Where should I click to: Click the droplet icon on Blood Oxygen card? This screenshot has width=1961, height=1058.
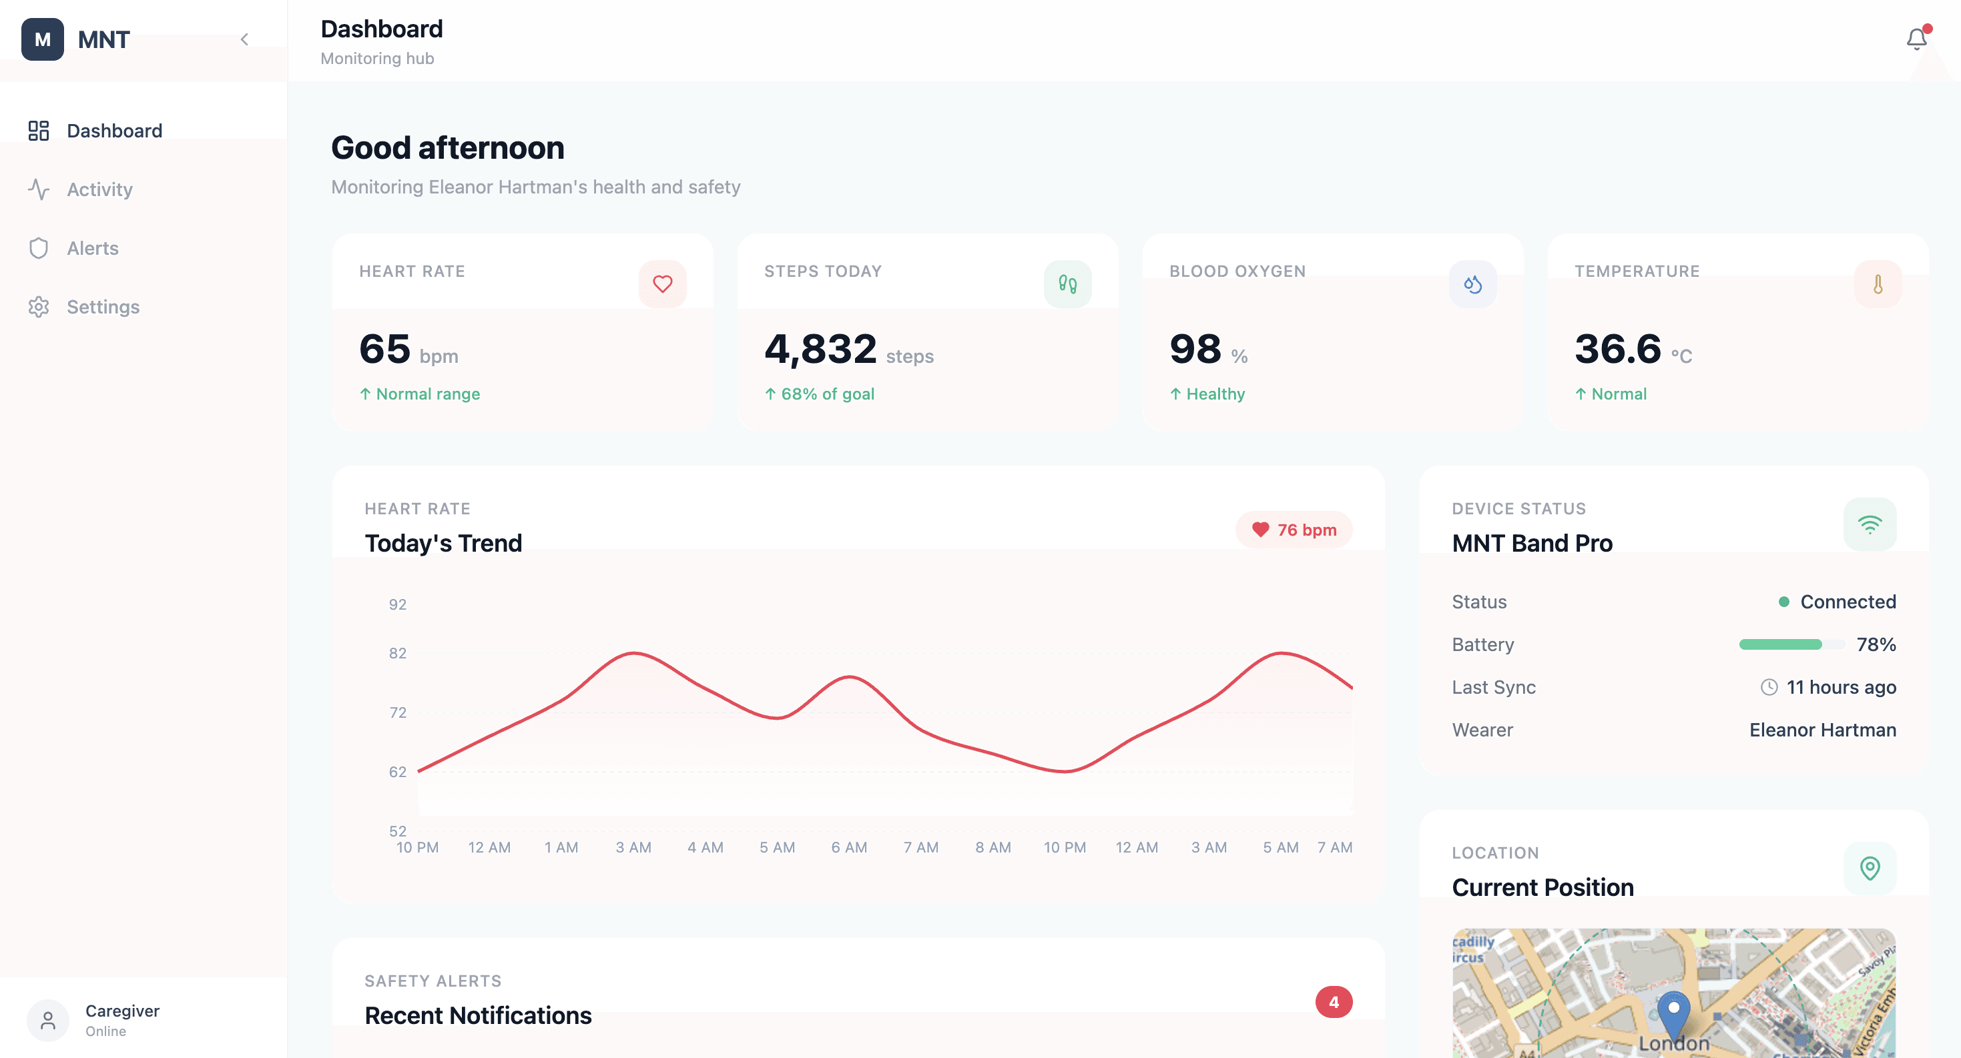[x=1472, y=284]
